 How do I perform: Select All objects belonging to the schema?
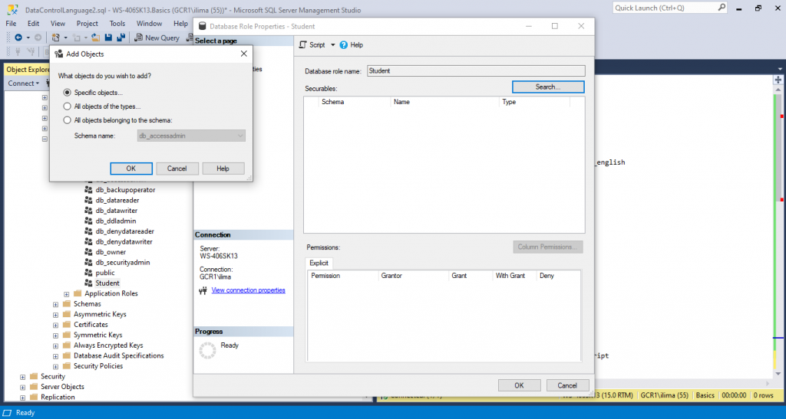(x=68, y=120)
